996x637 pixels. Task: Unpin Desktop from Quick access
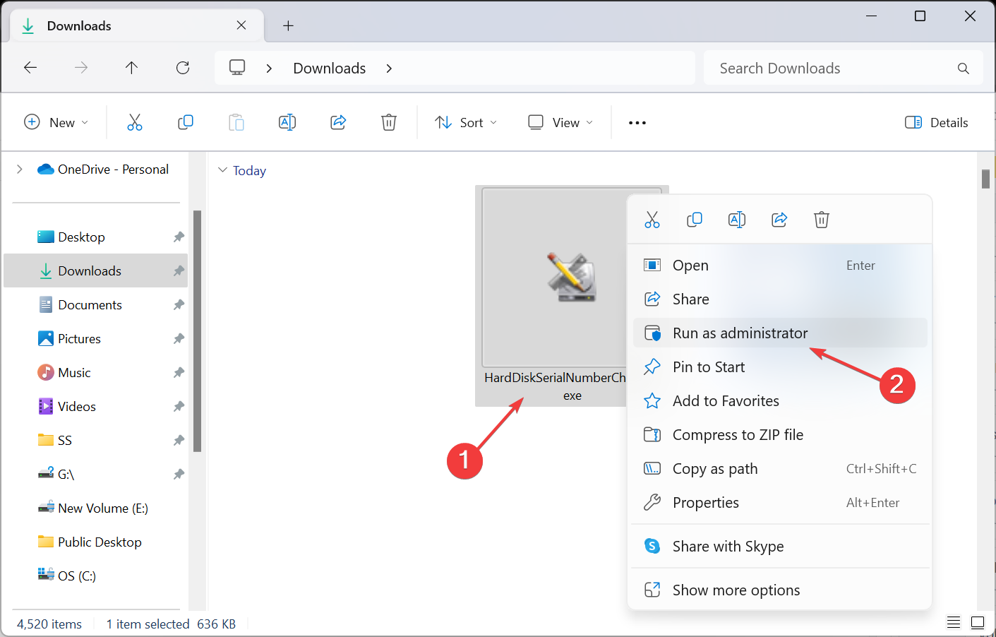[x=179, y=237]
